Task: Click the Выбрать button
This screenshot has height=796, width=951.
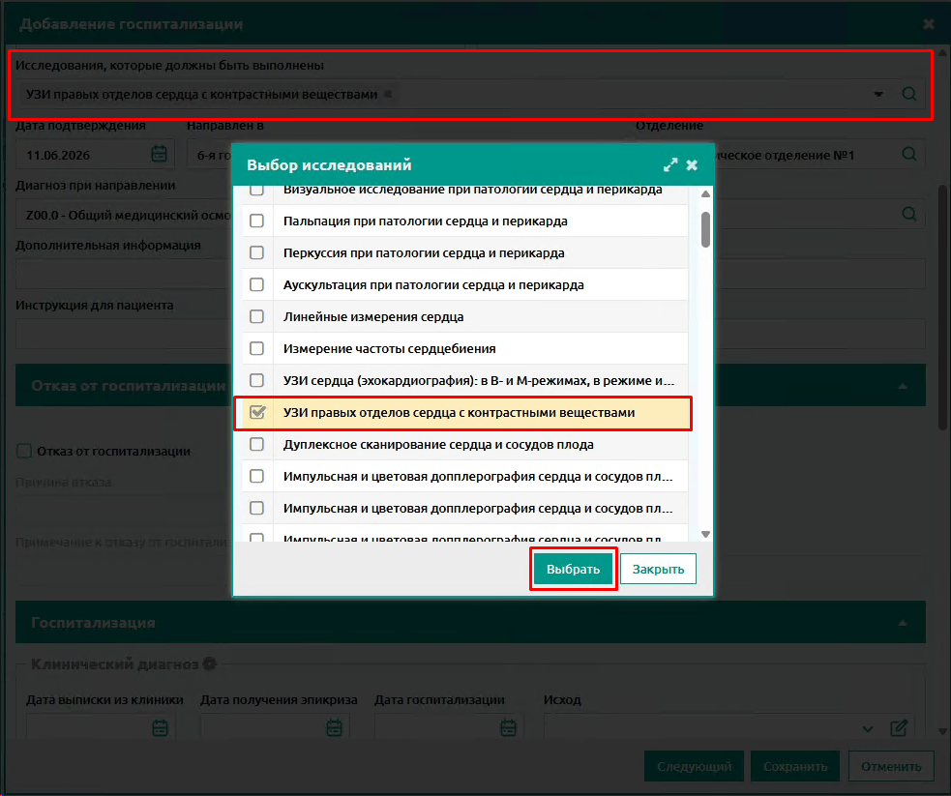Action: coord(573,569)
